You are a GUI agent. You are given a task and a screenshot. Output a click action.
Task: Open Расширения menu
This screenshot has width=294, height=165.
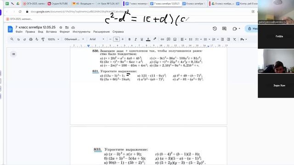coord(101,32)
